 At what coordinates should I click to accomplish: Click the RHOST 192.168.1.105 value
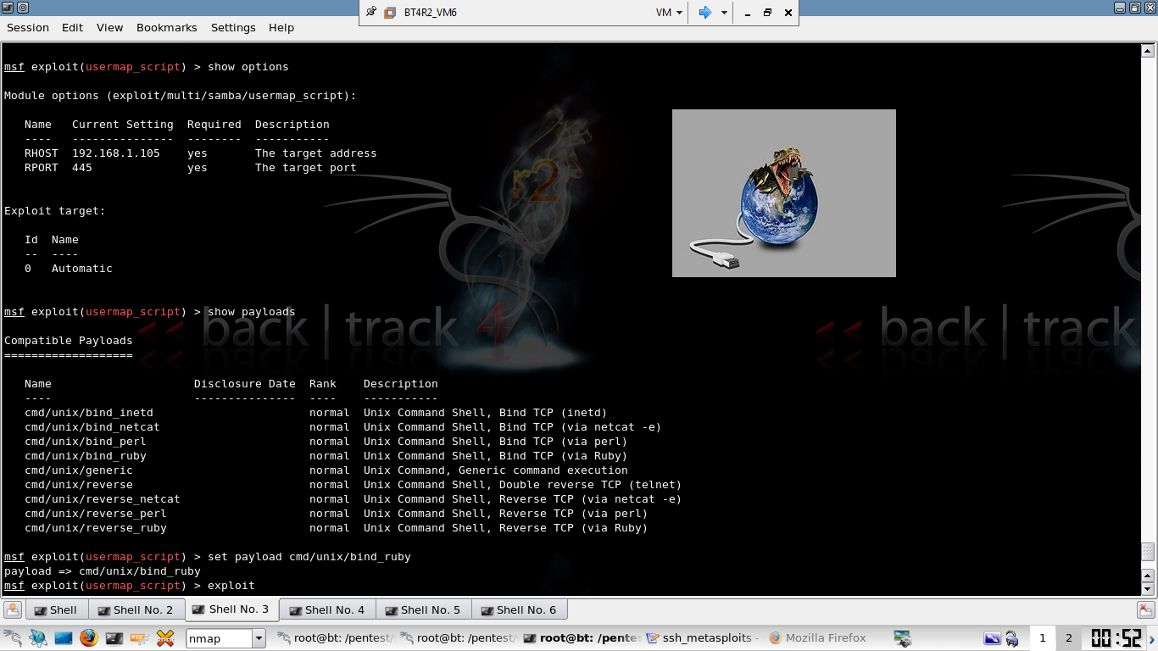[x=116, y=153]
